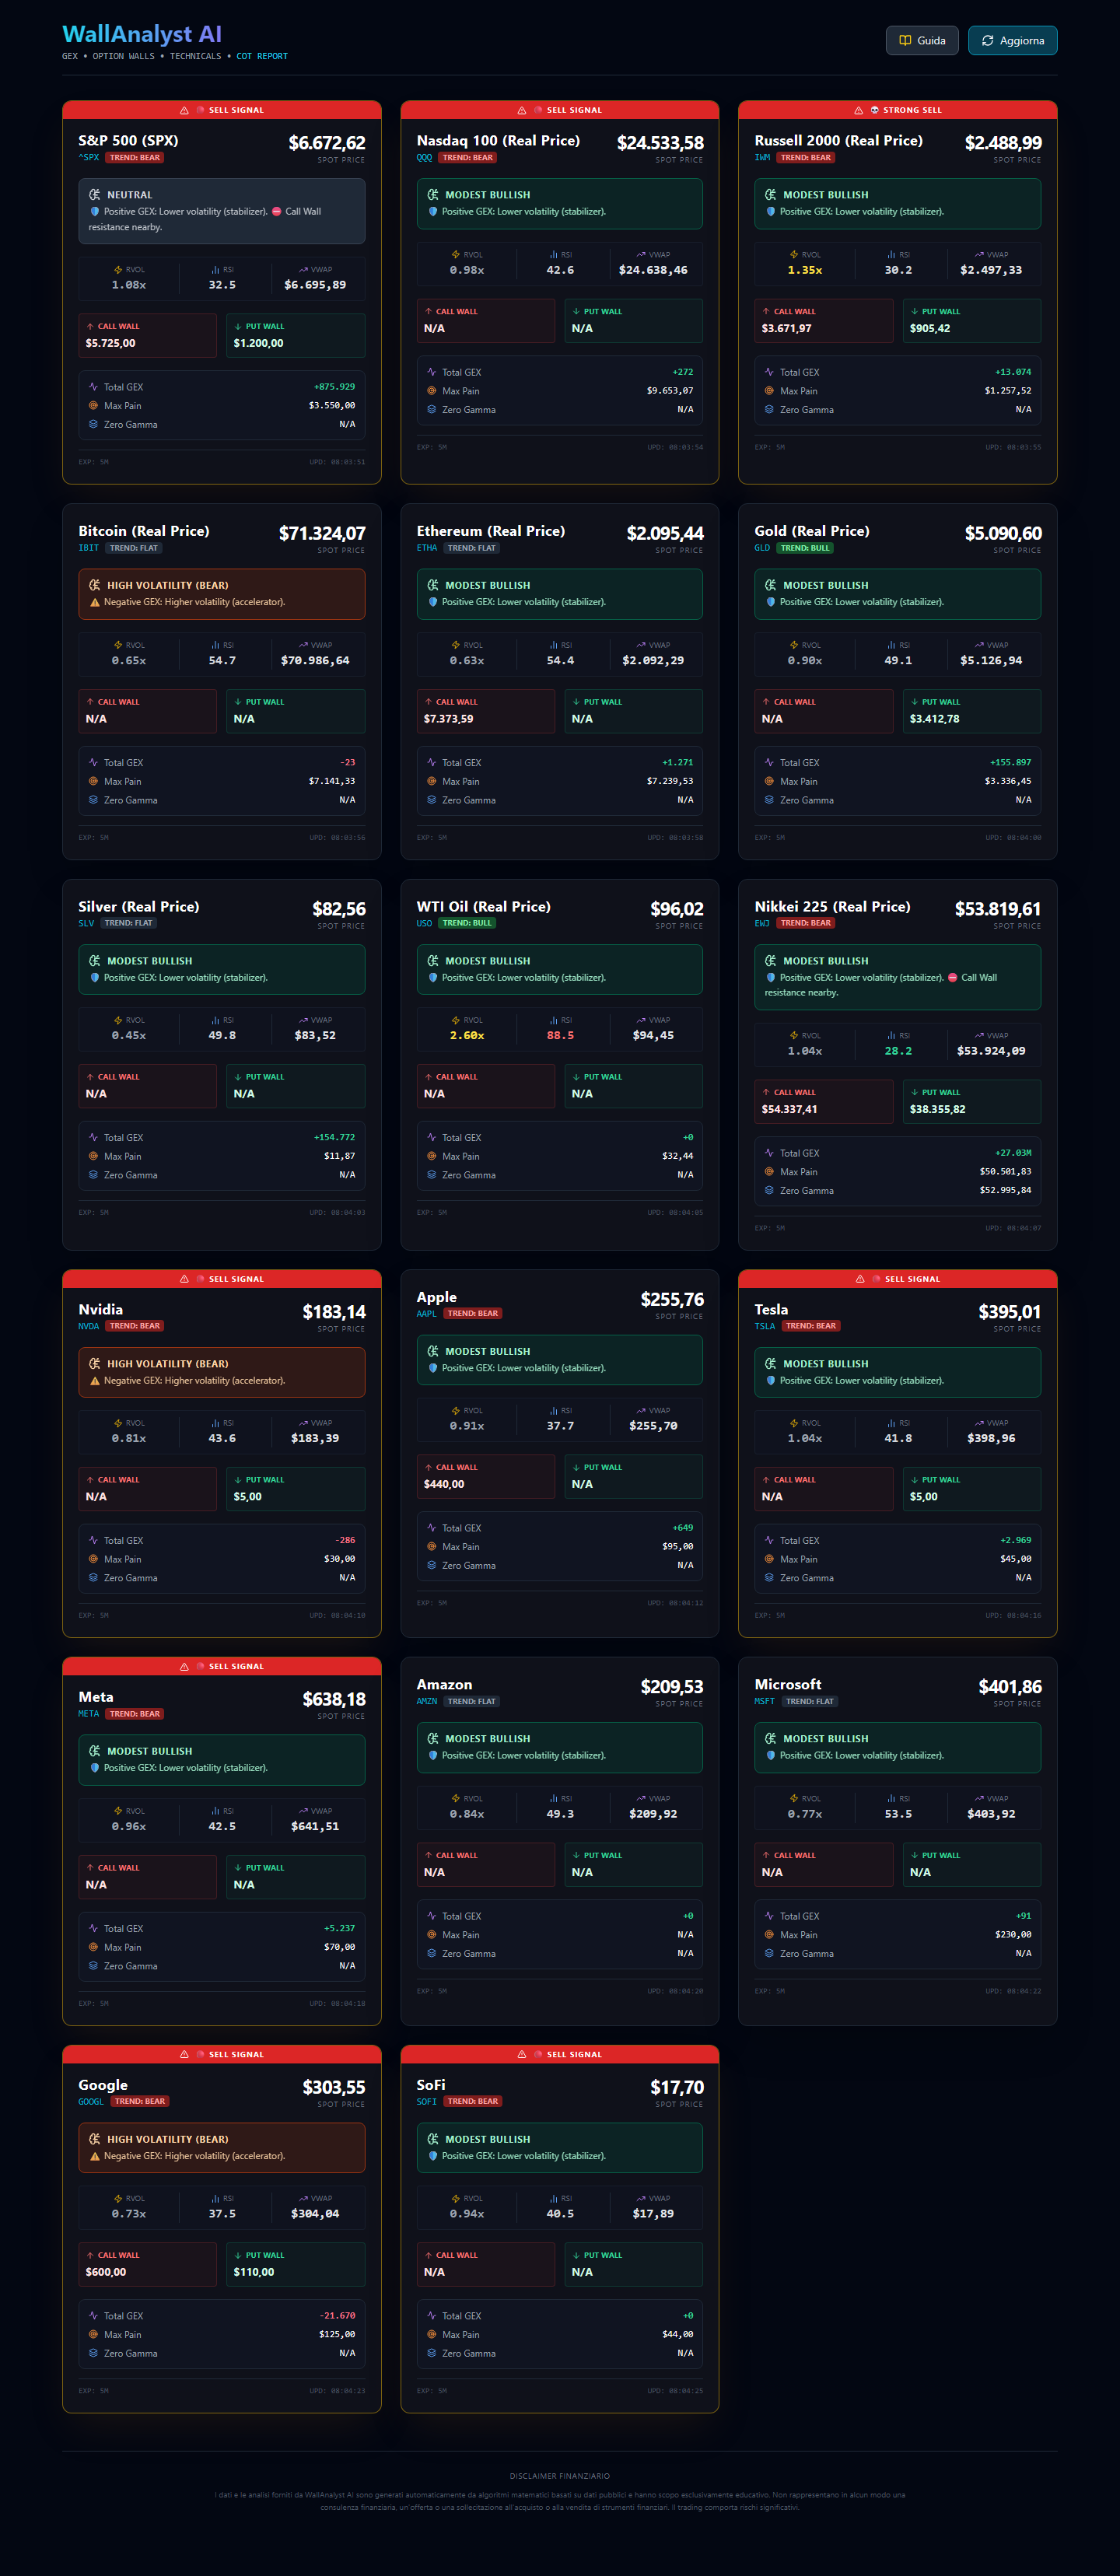1120x2576 pixels.
Task: Click the Guida button
Action: (x=921, y=41)
